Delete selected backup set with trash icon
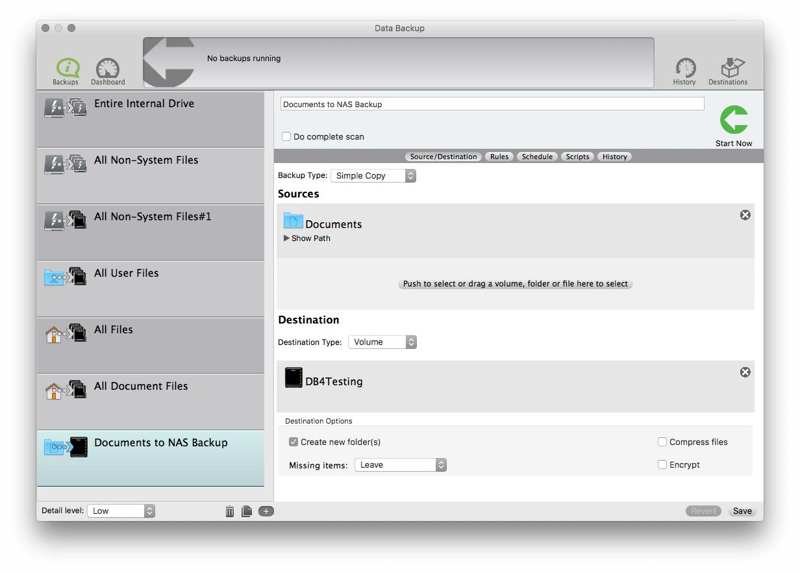 coord(229,511)
